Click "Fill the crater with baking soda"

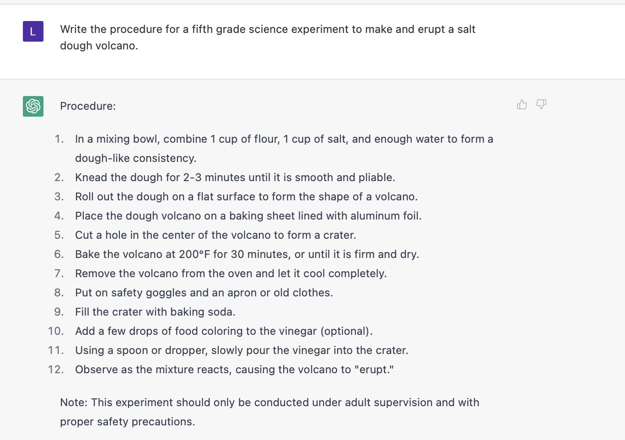[x=155, y=312]
